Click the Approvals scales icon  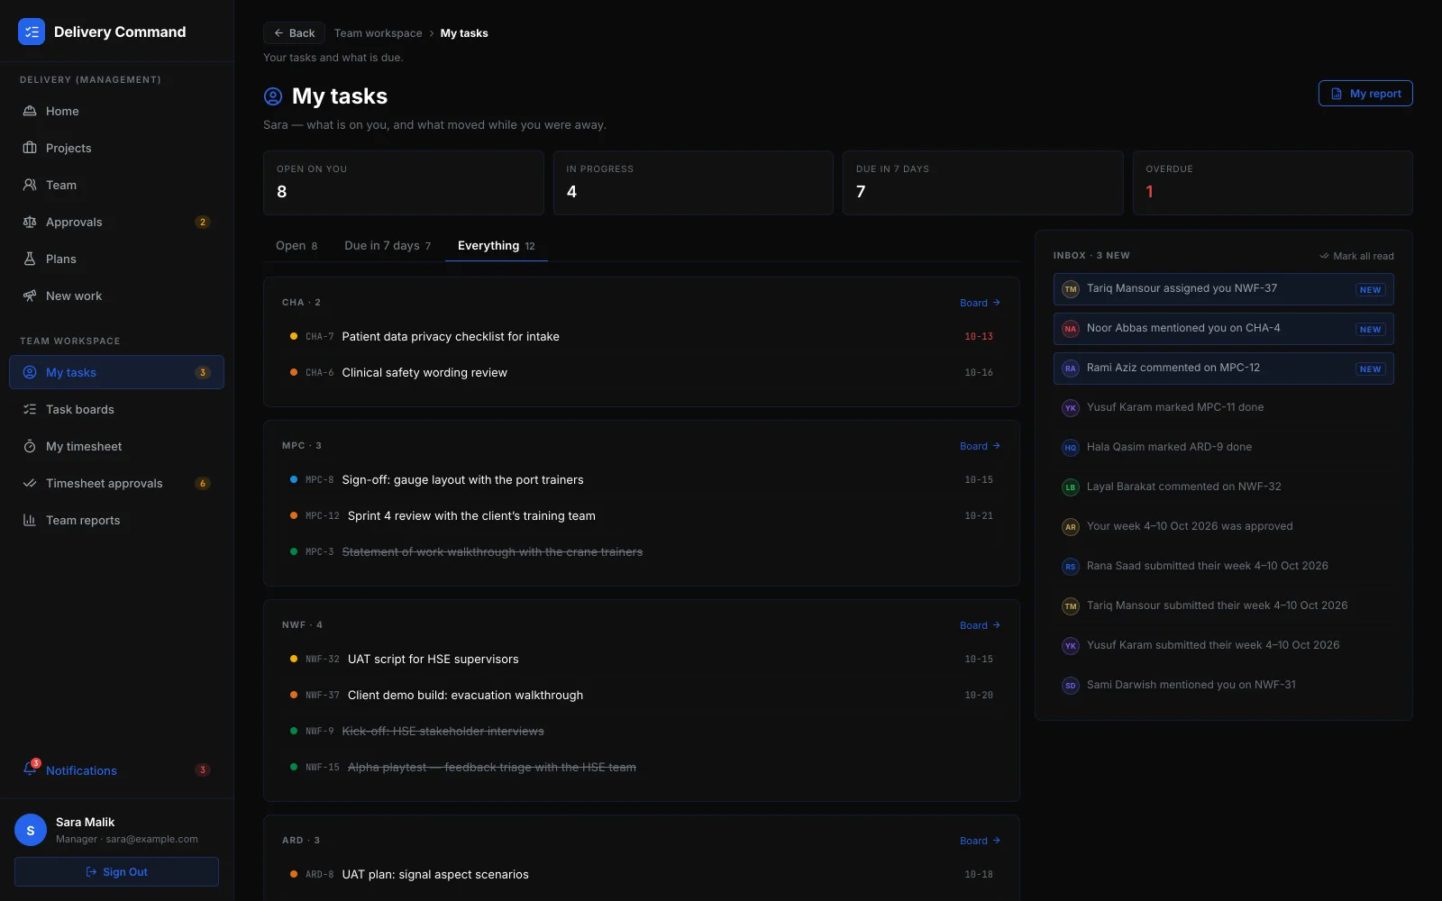click(30, 222)
